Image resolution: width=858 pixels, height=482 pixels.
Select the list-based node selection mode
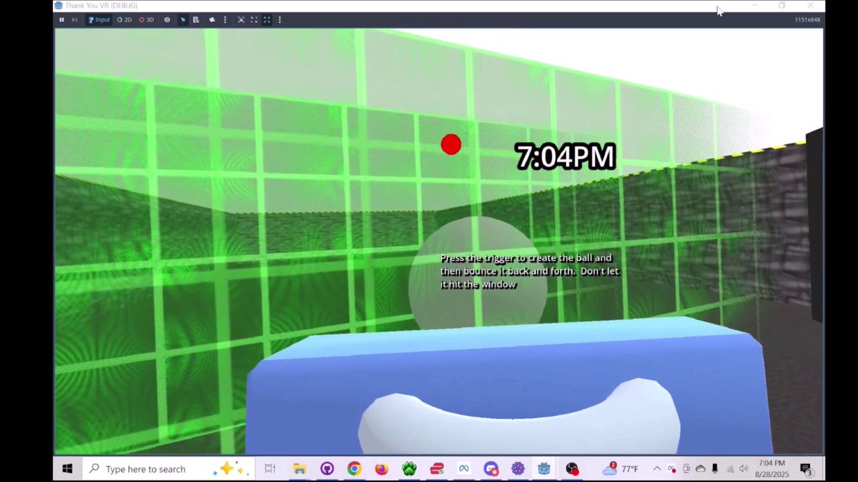[196, 19]
